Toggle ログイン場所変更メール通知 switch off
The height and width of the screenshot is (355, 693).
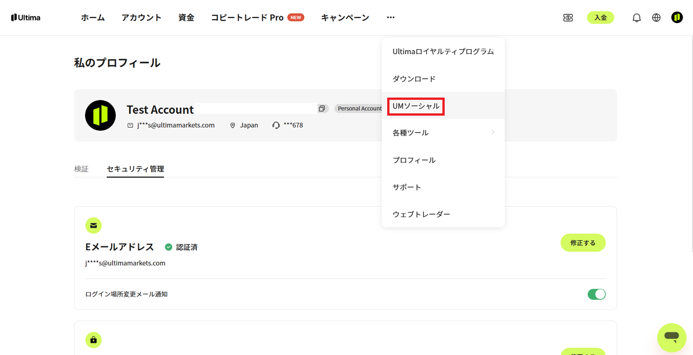pyautogui.click(x=597, y=294)
